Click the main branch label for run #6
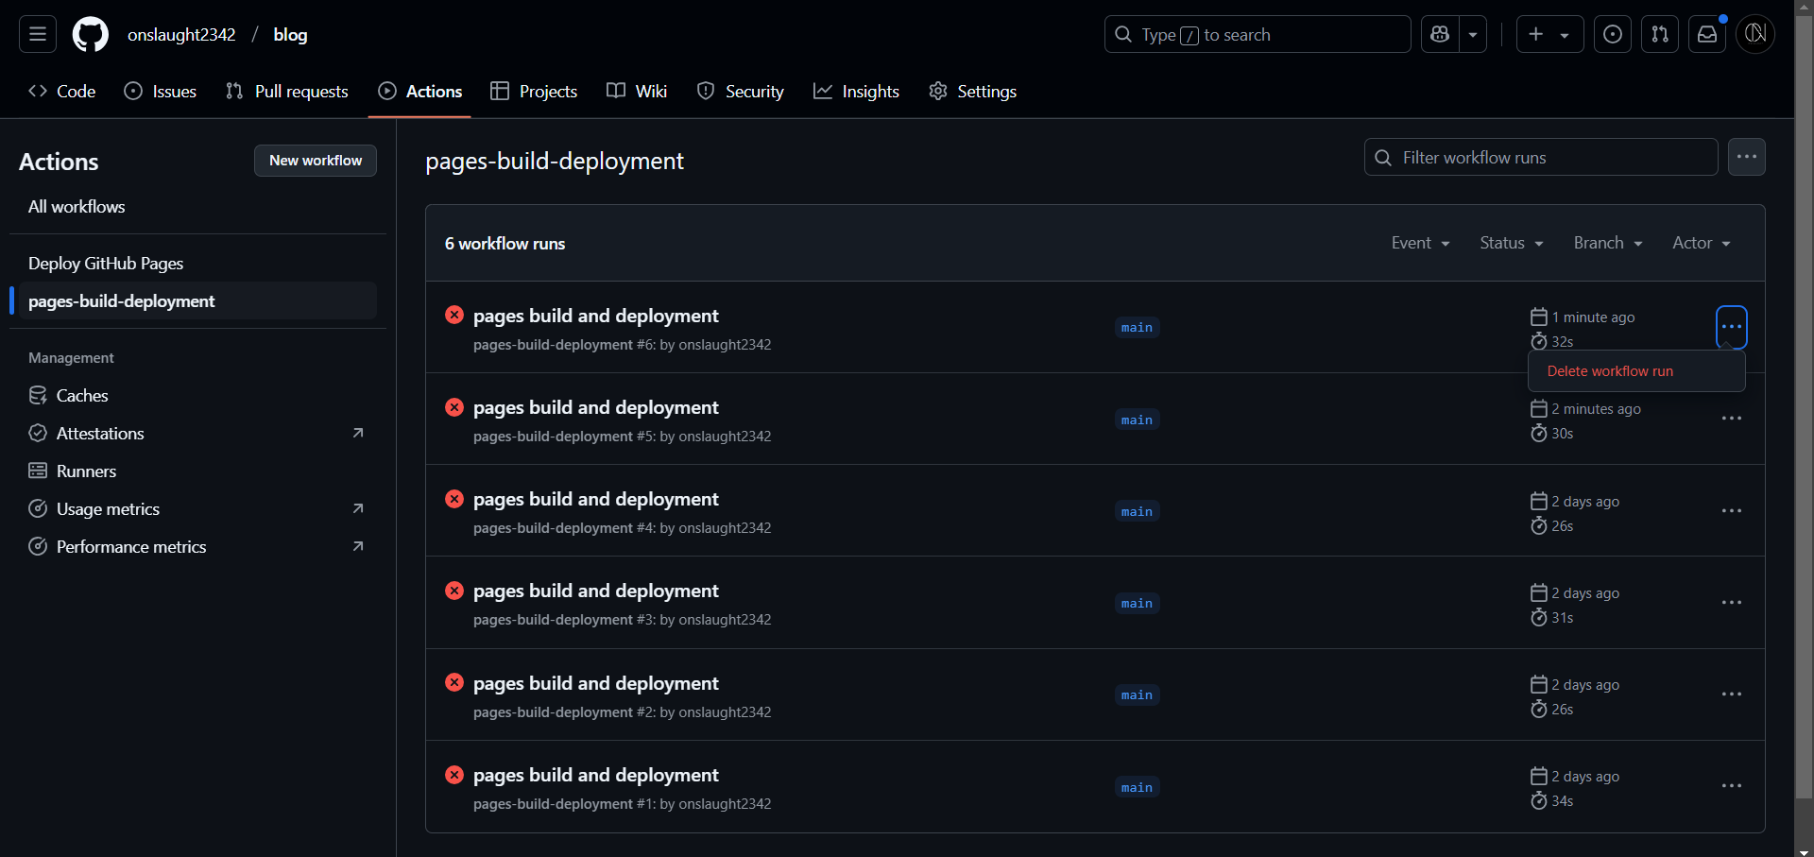 [x=1137, y=328]
